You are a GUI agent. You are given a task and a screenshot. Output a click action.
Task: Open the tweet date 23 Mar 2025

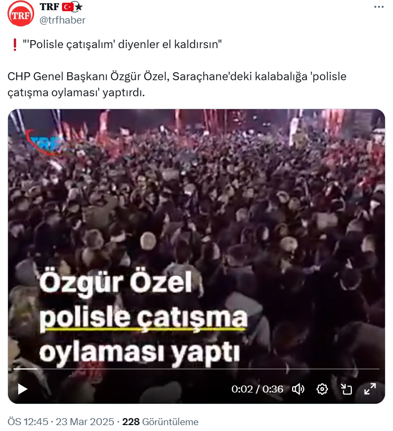[x=85, y=421]
